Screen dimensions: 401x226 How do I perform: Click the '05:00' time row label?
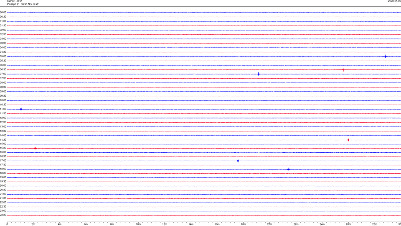coord(3,56)
